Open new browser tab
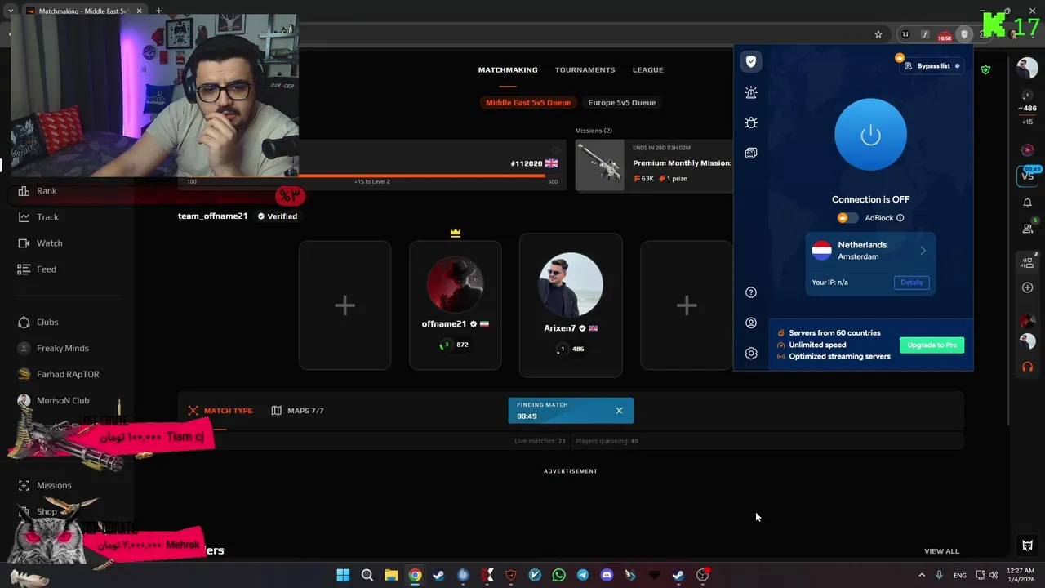The width and height of the screenshot is (1045, 588). point(158,11)
